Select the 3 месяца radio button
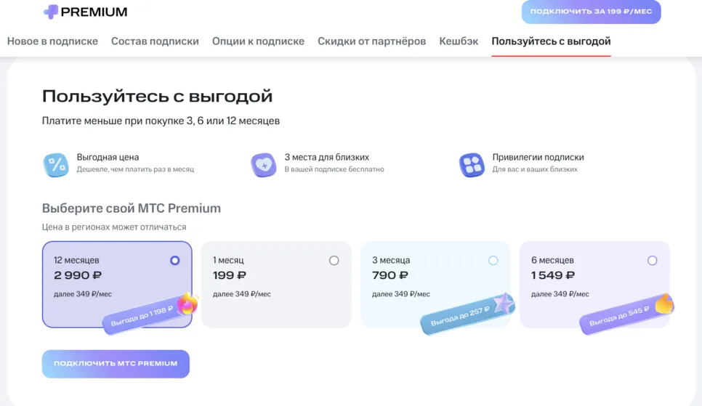Viewport: 702px width, 406px height. [493, 261]
